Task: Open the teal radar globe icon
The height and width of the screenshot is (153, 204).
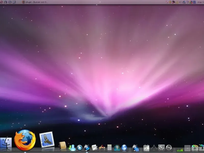Action: coord(117,148)
